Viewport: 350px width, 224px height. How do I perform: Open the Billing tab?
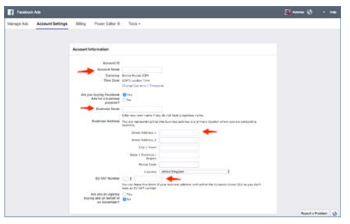point(81,24)
